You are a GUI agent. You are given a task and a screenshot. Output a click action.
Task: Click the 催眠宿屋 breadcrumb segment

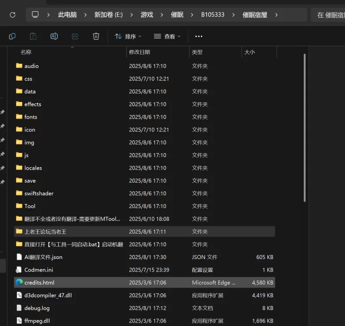click(x=255, y=15)
